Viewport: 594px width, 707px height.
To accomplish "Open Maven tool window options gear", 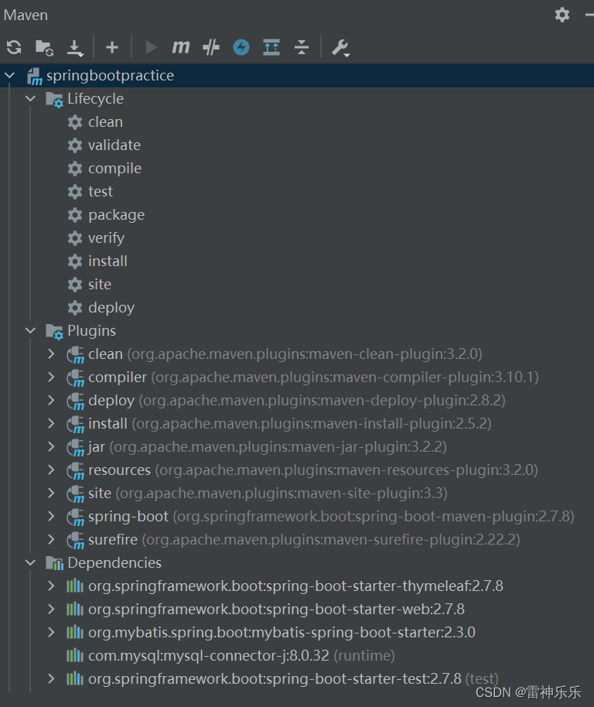I will click(x=562, y=14).
